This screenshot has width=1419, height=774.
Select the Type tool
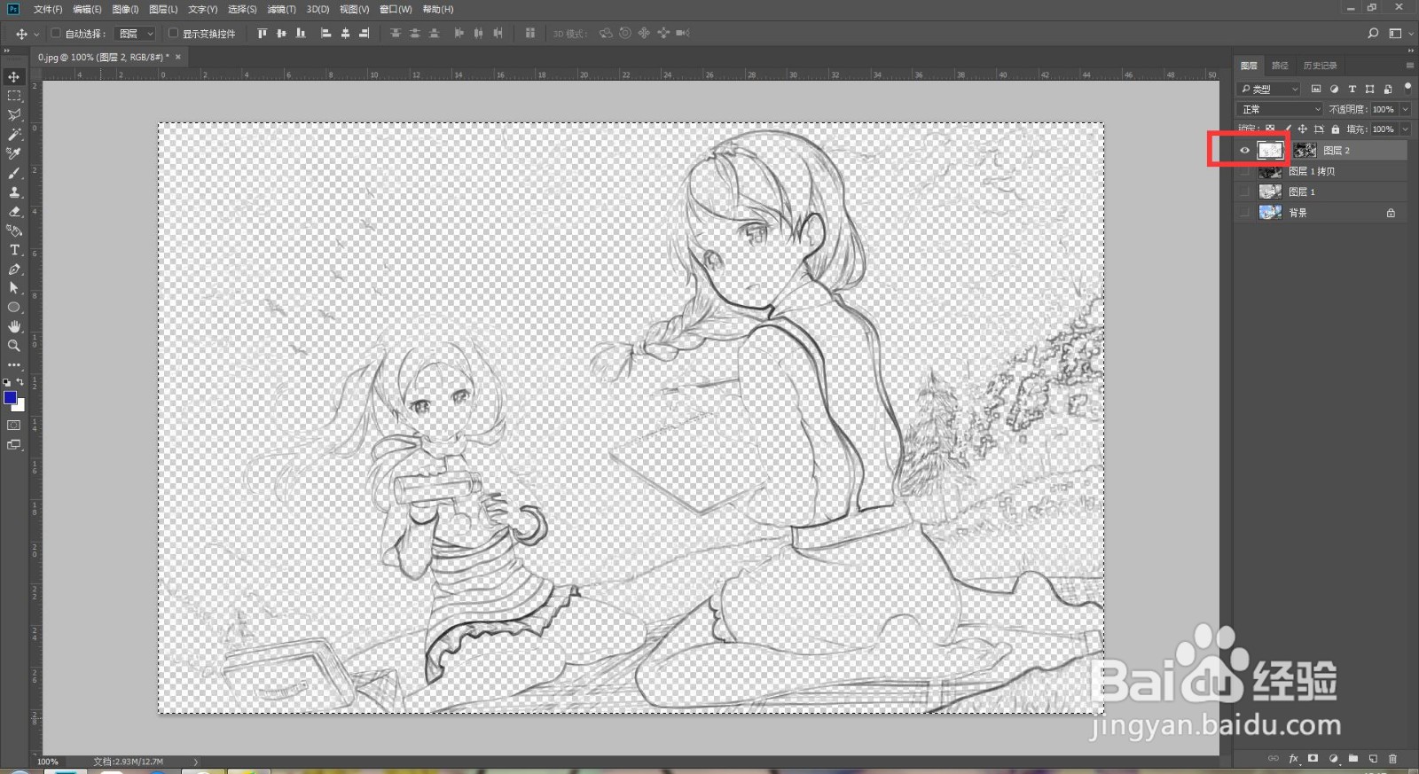(14, 250)
